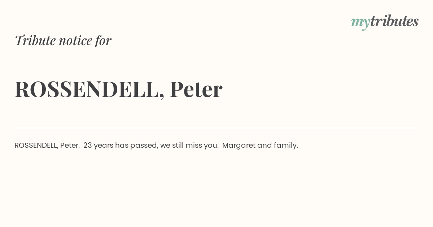
Task: Click the word "for" in italic heading
Action: (103, 40)
